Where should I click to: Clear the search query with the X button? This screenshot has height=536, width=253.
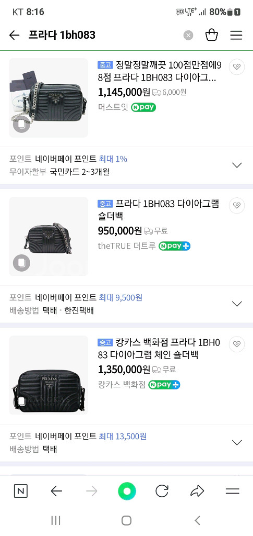(x=188, y=35)
